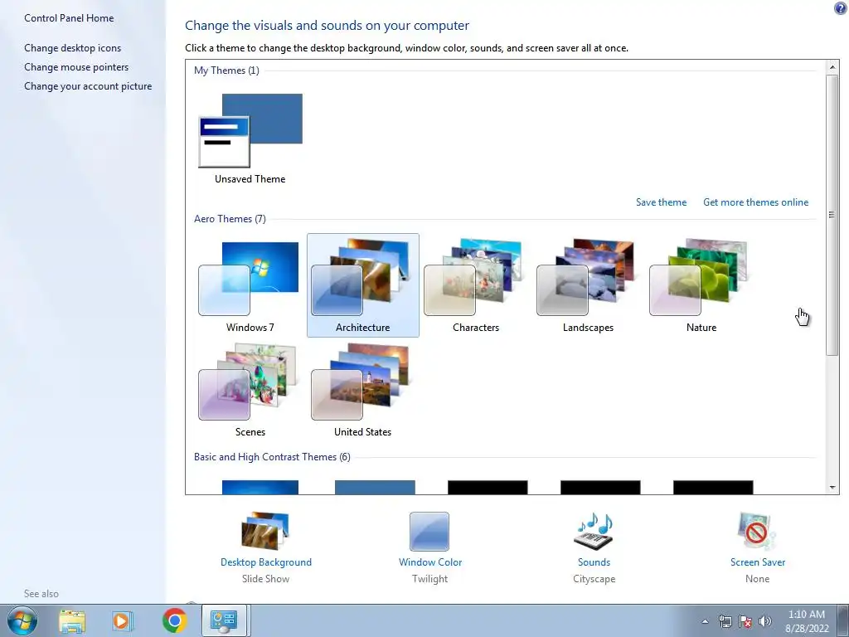This screenshot has width=849, height=637.
Task: Click the theme list scroll up arrow
Action: click(x=832, y=67)
